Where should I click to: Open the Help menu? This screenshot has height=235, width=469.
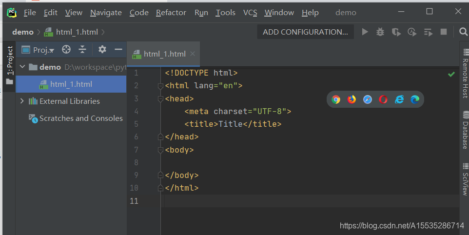point(310,13)
